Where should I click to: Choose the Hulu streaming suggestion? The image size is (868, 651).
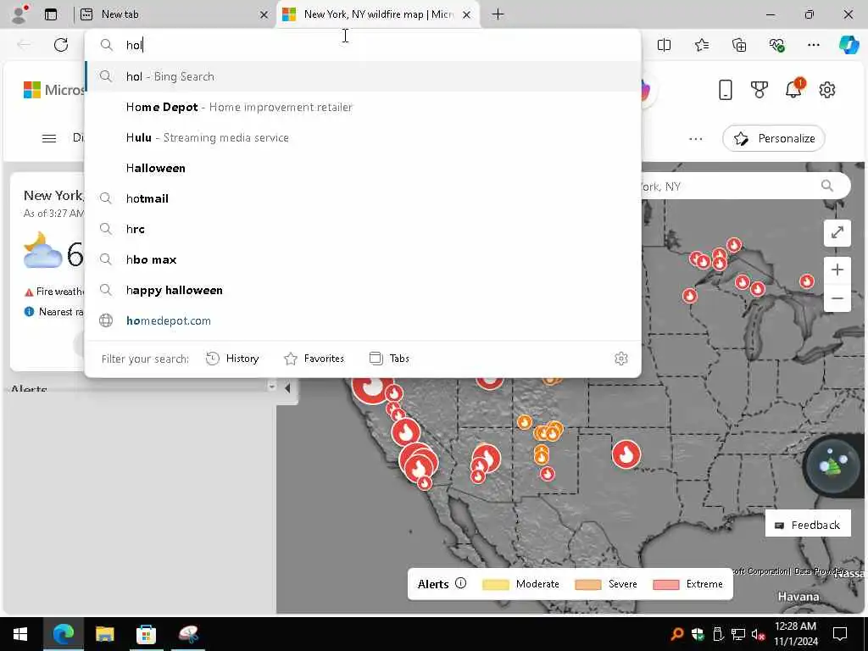(363, 137)
